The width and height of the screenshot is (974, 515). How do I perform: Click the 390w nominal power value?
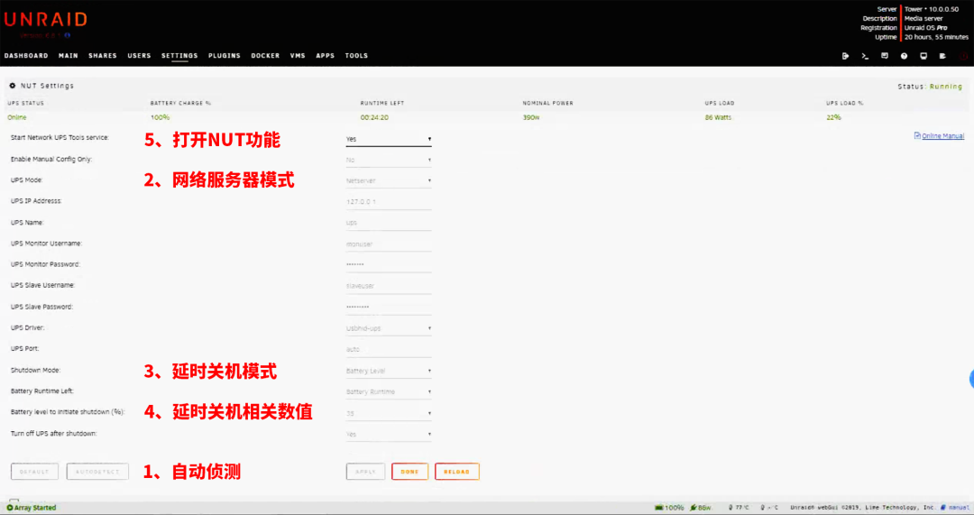(x=531, y=117)
